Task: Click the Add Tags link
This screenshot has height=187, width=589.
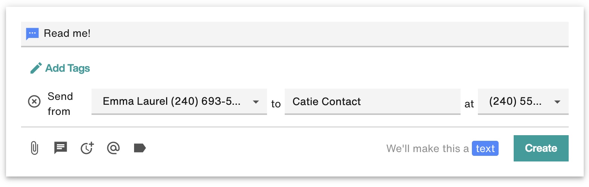Action: [68, 68]
